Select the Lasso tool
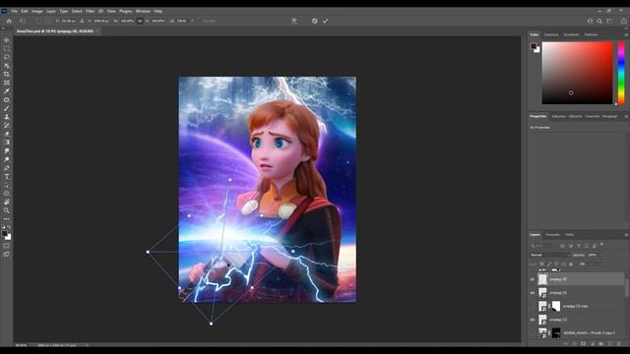The image size is (630, 354). pyautogui.click(x=7, y=57)
